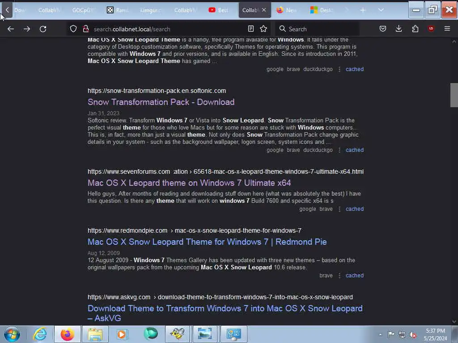
Task: Open the landscape picture taskbar application
Action: click(205, 334)
